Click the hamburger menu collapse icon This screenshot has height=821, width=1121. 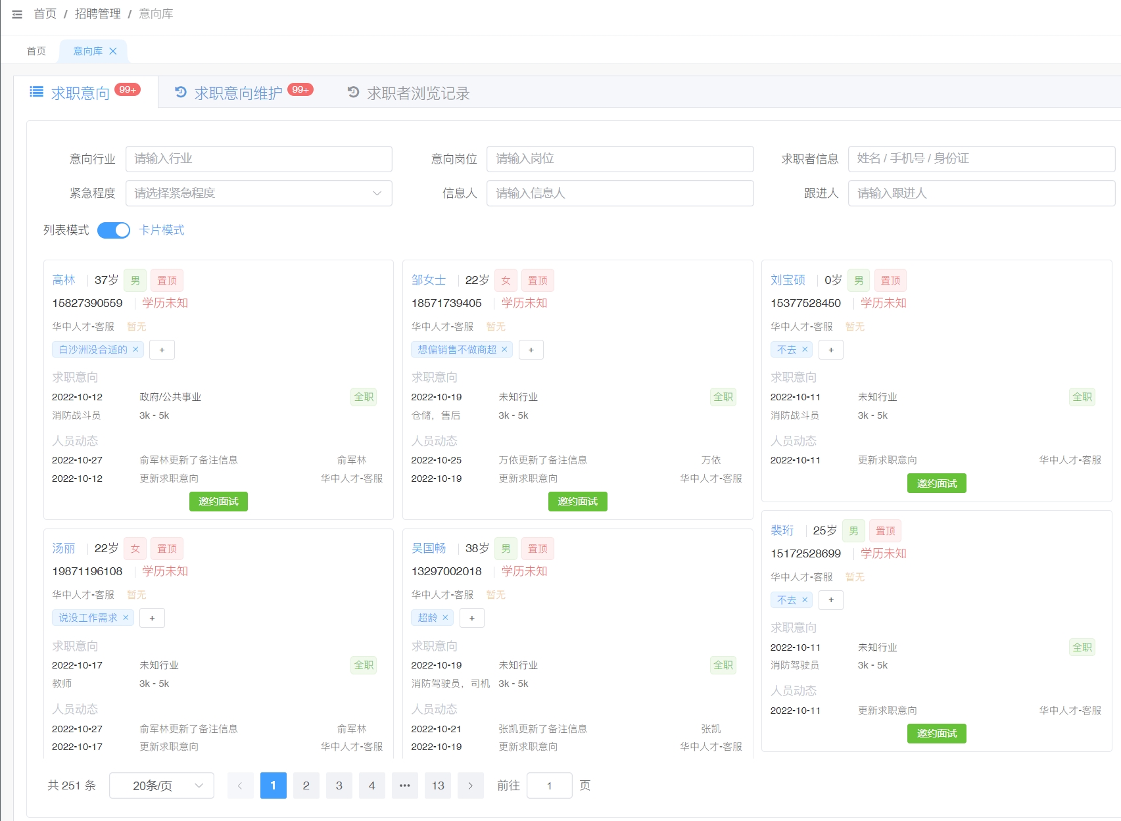click(x=17, y=14)
